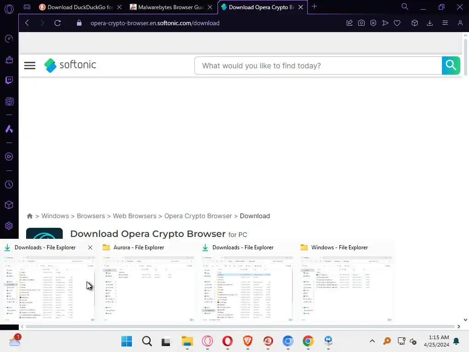Screen dimensions: 469x352
Task: Open the Softonic hamburger menu
Action: [30, 65]
